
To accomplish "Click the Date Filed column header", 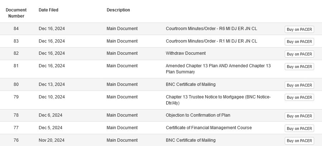I will 48,10.
